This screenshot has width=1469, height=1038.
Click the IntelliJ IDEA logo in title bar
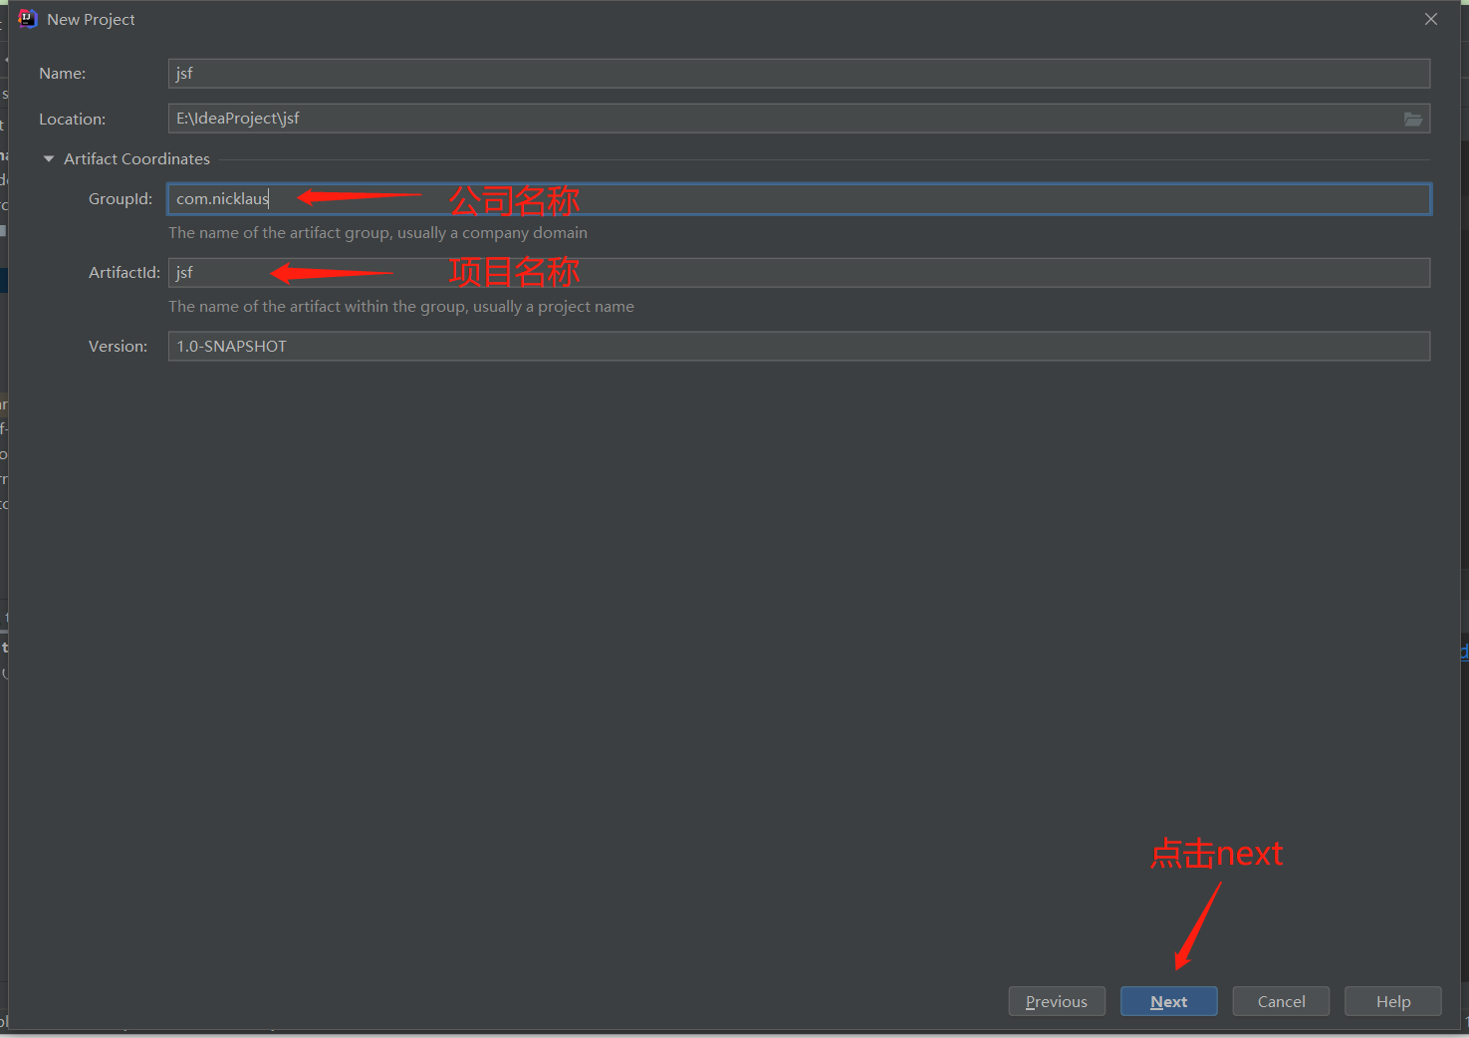pyautogui.click(x=27, y=18)
